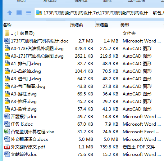Image resolution: width=164 pixels, height=161 pixels.
Task: Select file 开题报告.doc
Action: coord(24,117)
